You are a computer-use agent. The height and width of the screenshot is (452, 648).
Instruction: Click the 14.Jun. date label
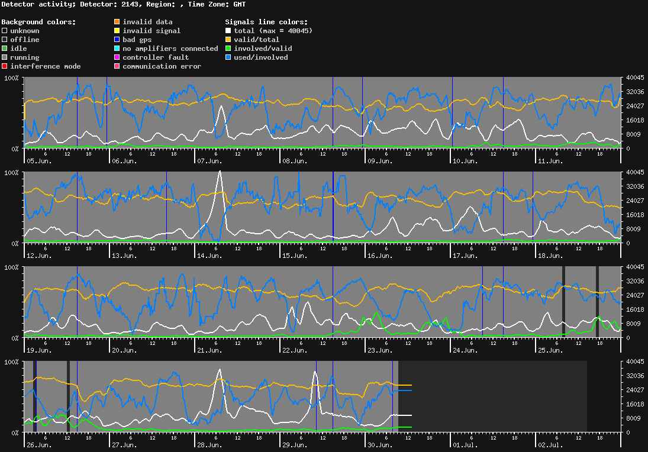tap(209, 256)
